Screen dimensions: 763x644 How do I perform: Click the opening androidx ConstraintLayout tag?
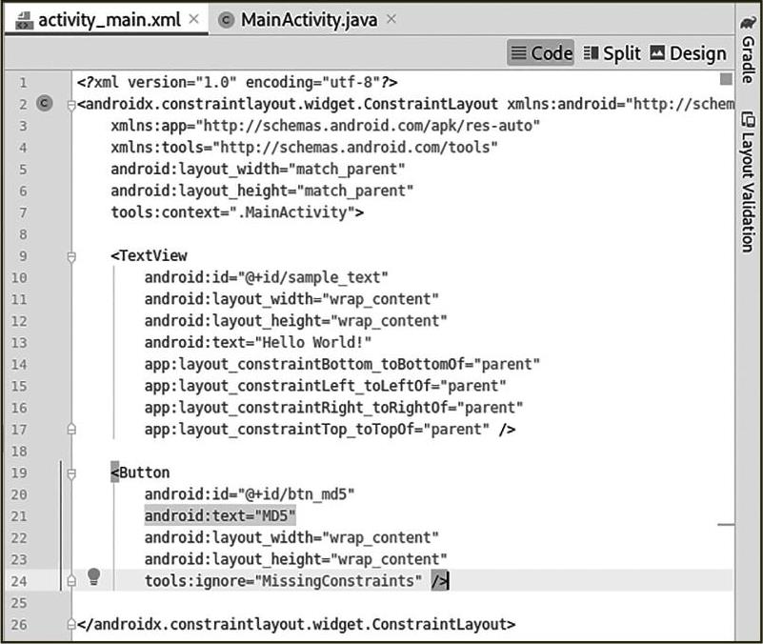[287, 104]
